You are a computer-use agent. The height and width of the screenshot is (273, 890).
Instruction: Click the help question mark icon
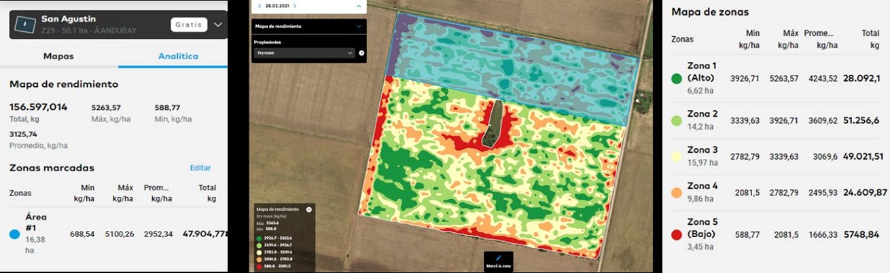point(361,52)
